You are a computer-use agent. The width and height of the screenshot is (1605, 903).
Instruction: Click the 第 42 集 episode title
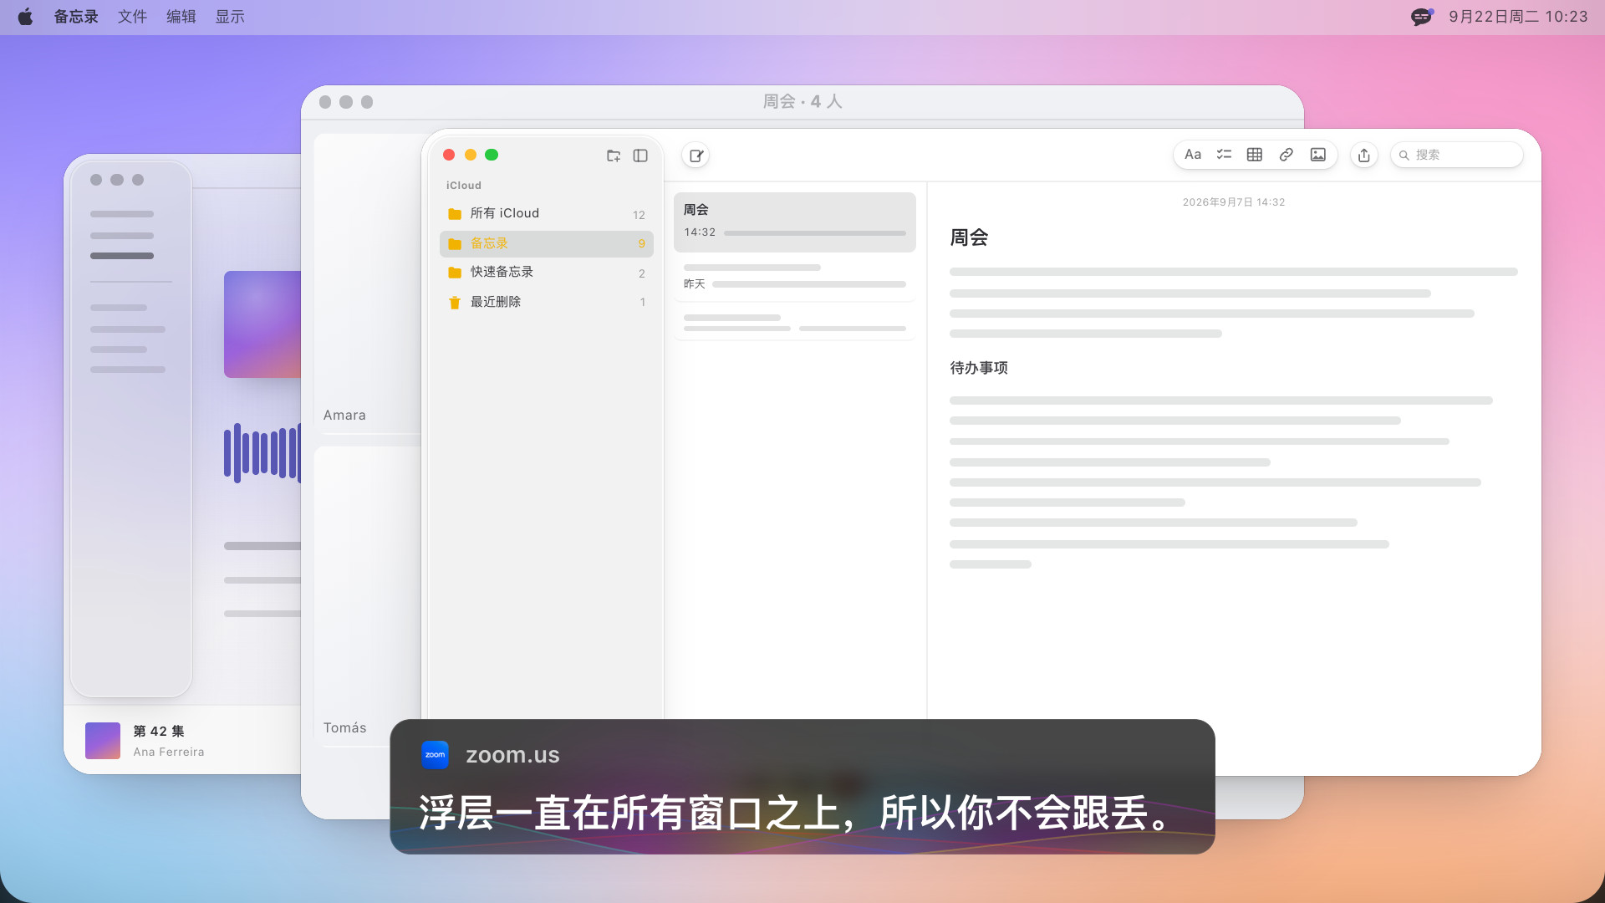tap(159, 732)
